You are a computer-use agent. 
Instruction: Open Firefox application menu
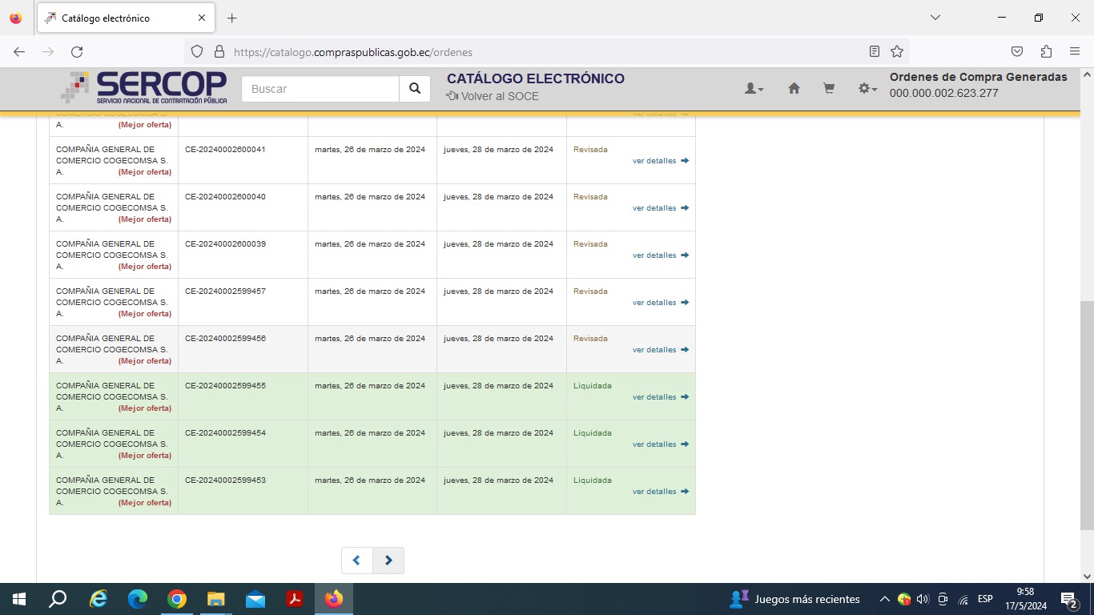pos(1075,52)
